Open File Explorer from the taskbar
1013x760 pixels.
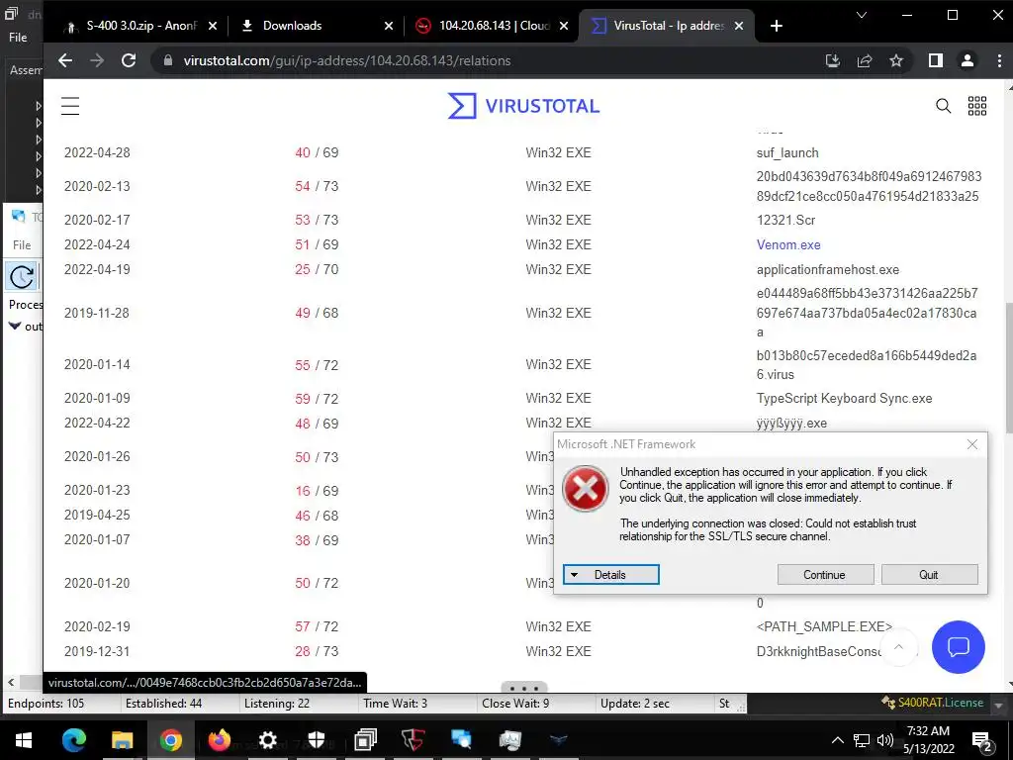(122, 740)
